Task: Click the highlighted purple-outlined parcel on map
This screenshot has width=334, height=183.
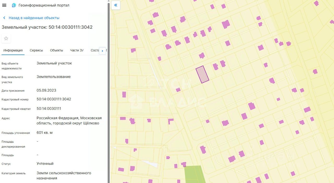Action: tap(202, 75)
